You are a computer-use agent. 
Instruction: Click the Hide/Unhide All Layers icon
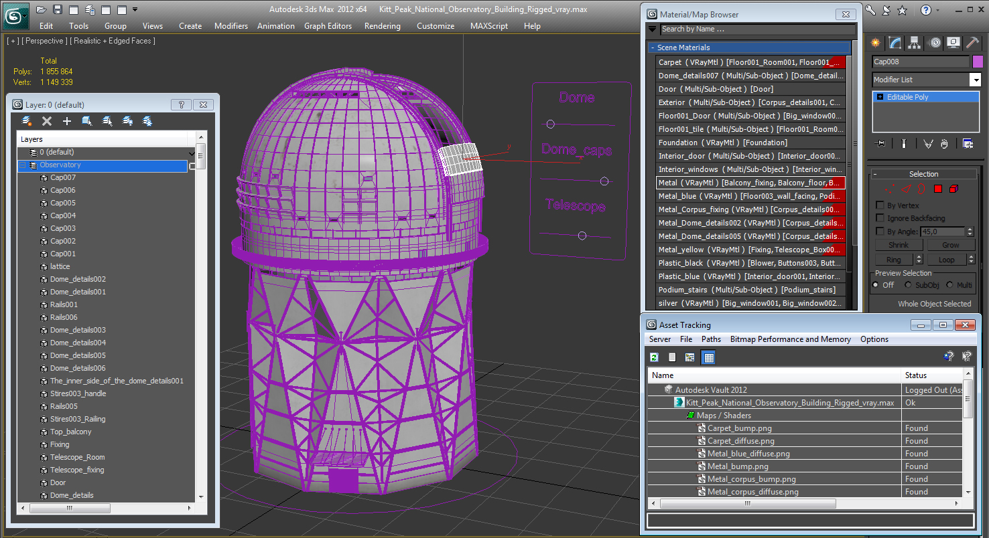pos(127,121)
